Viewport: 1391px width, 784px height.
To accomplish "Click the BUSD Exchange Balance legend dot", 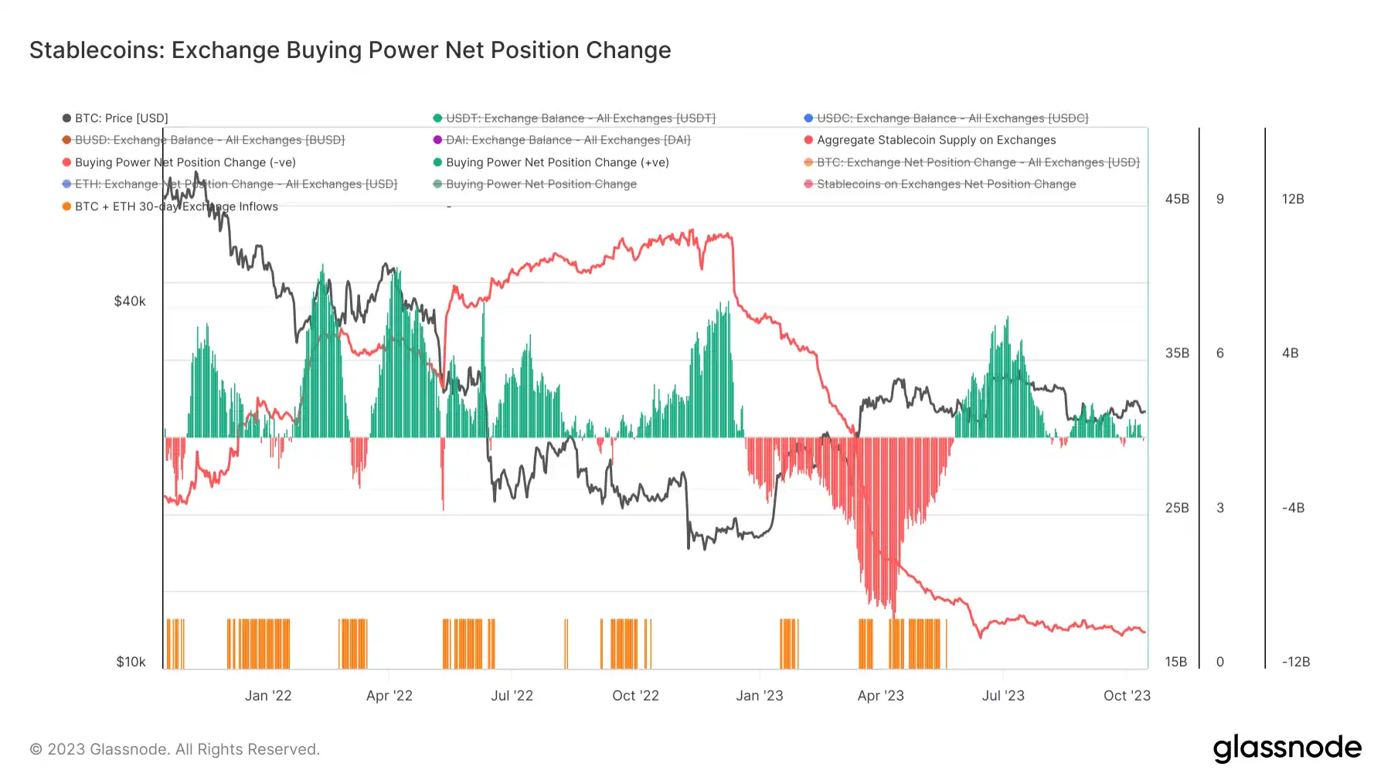I will (x=66, y=140).
